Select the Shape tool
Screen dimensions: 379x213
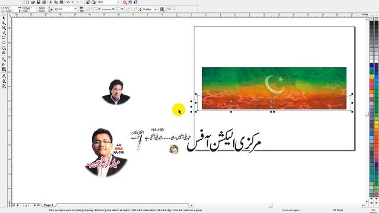point(4,23)
